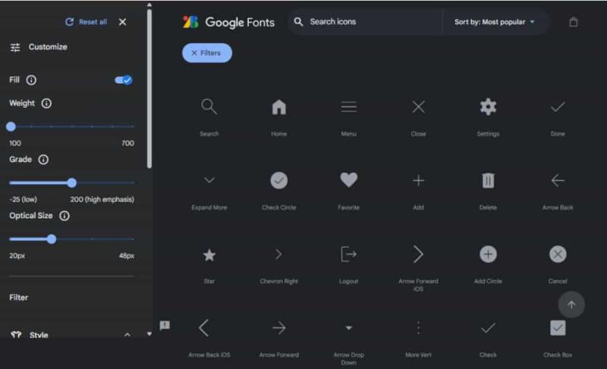607x369 pixels.
Task: Show info about Weight setting
Action: click(46, 103)
